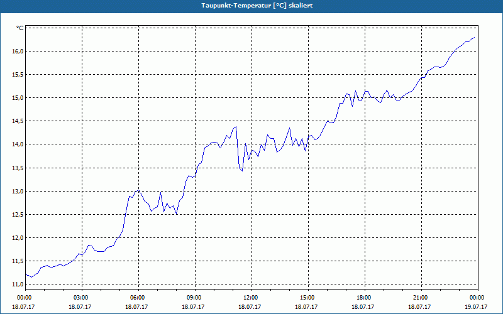Click the 16,0 y-axis label
503x314 pixels.
(x=18, y=51)
